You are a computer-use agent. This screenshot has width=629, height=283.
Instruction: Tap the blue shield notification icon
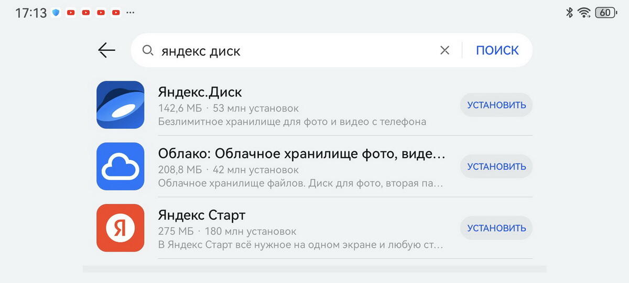click(x=56, y=13)
